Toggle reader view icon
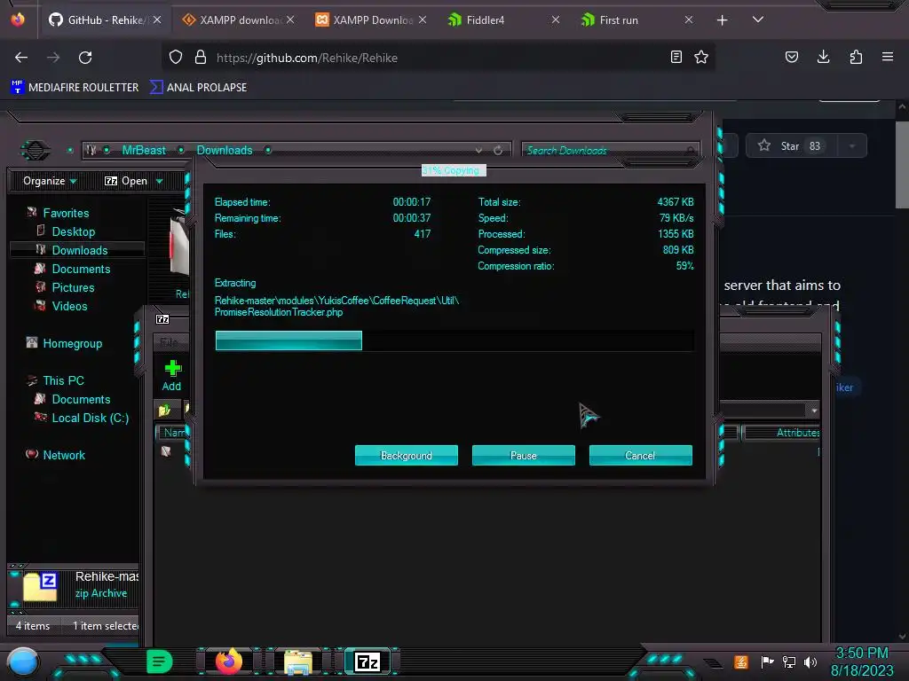 (x=676, y=58)
